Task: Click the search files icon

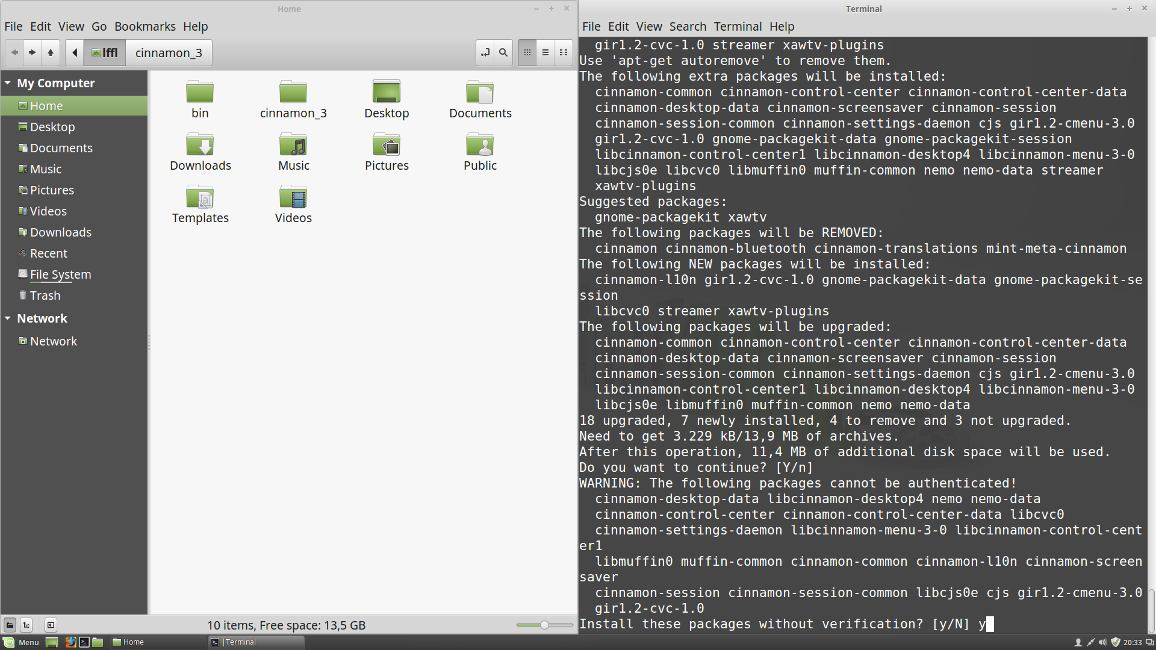Action: tap(503, 52)
